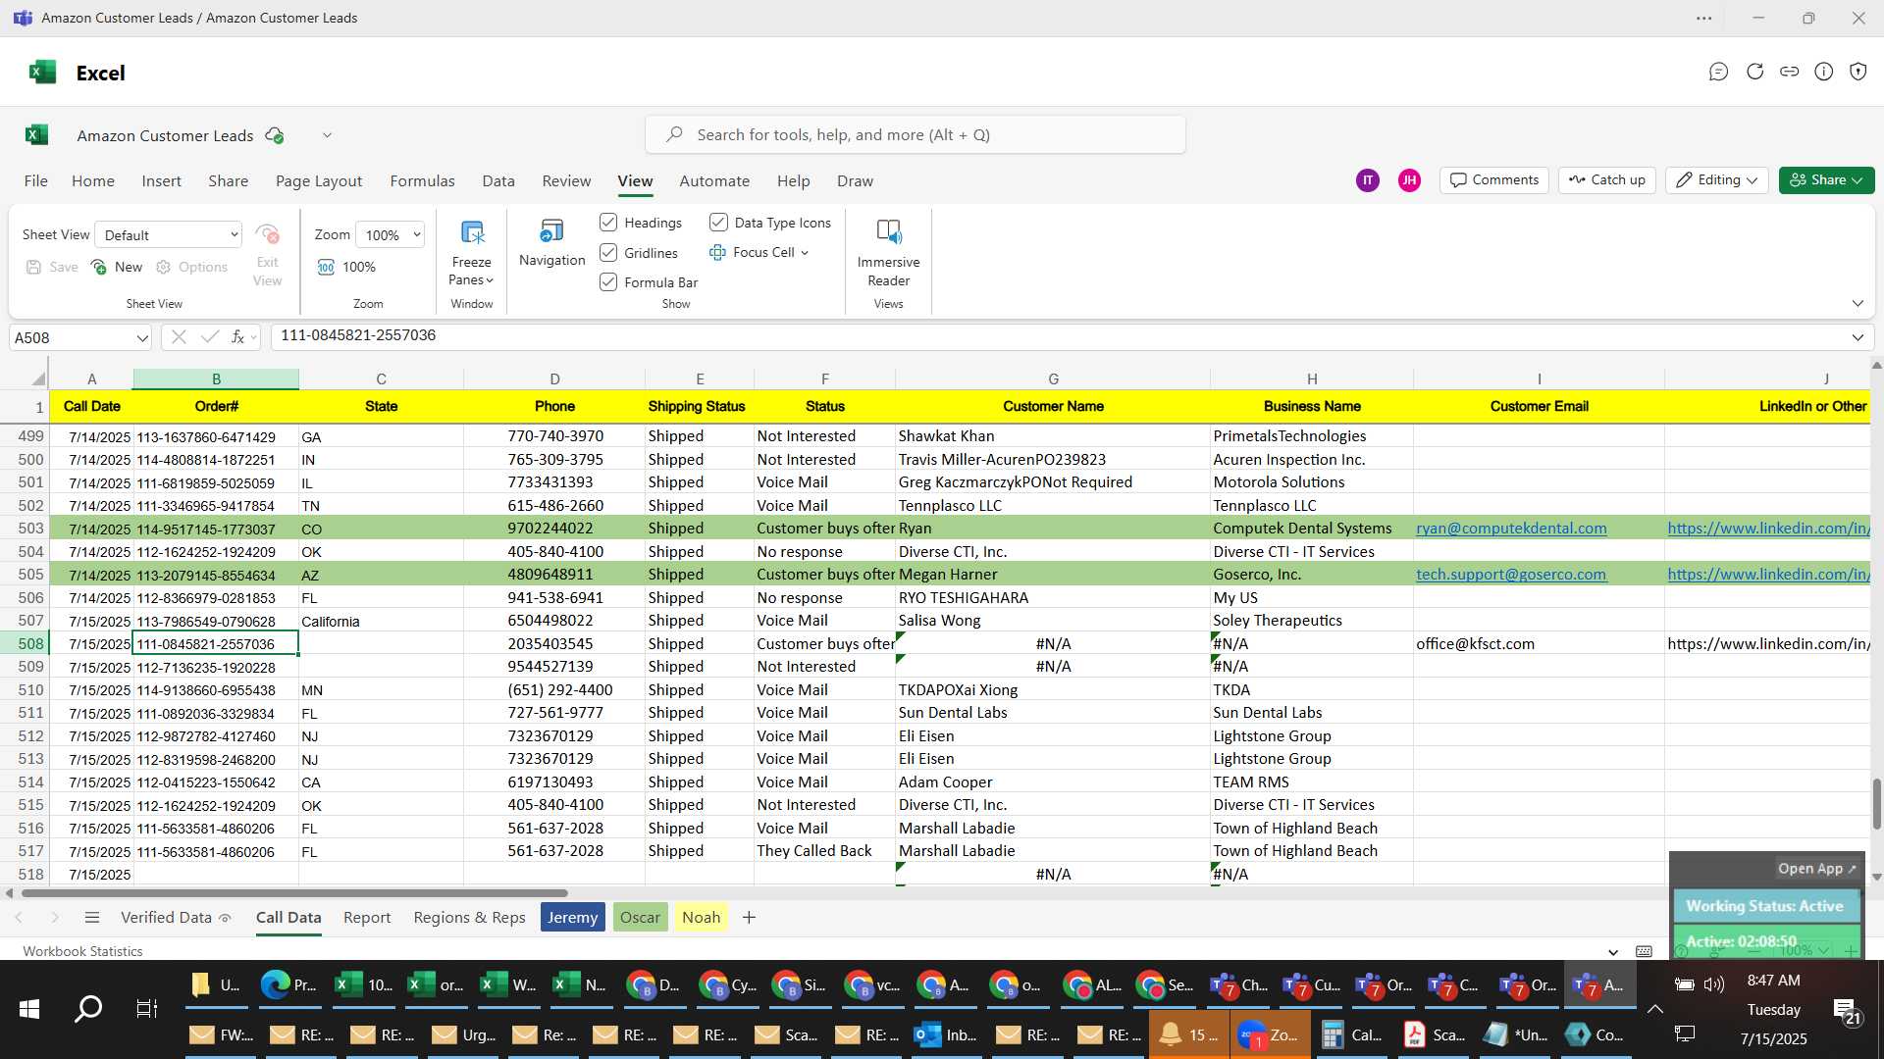Screen dimensions: 1884x1059
Task: Select column B header
Action: (x=216, y=378)
